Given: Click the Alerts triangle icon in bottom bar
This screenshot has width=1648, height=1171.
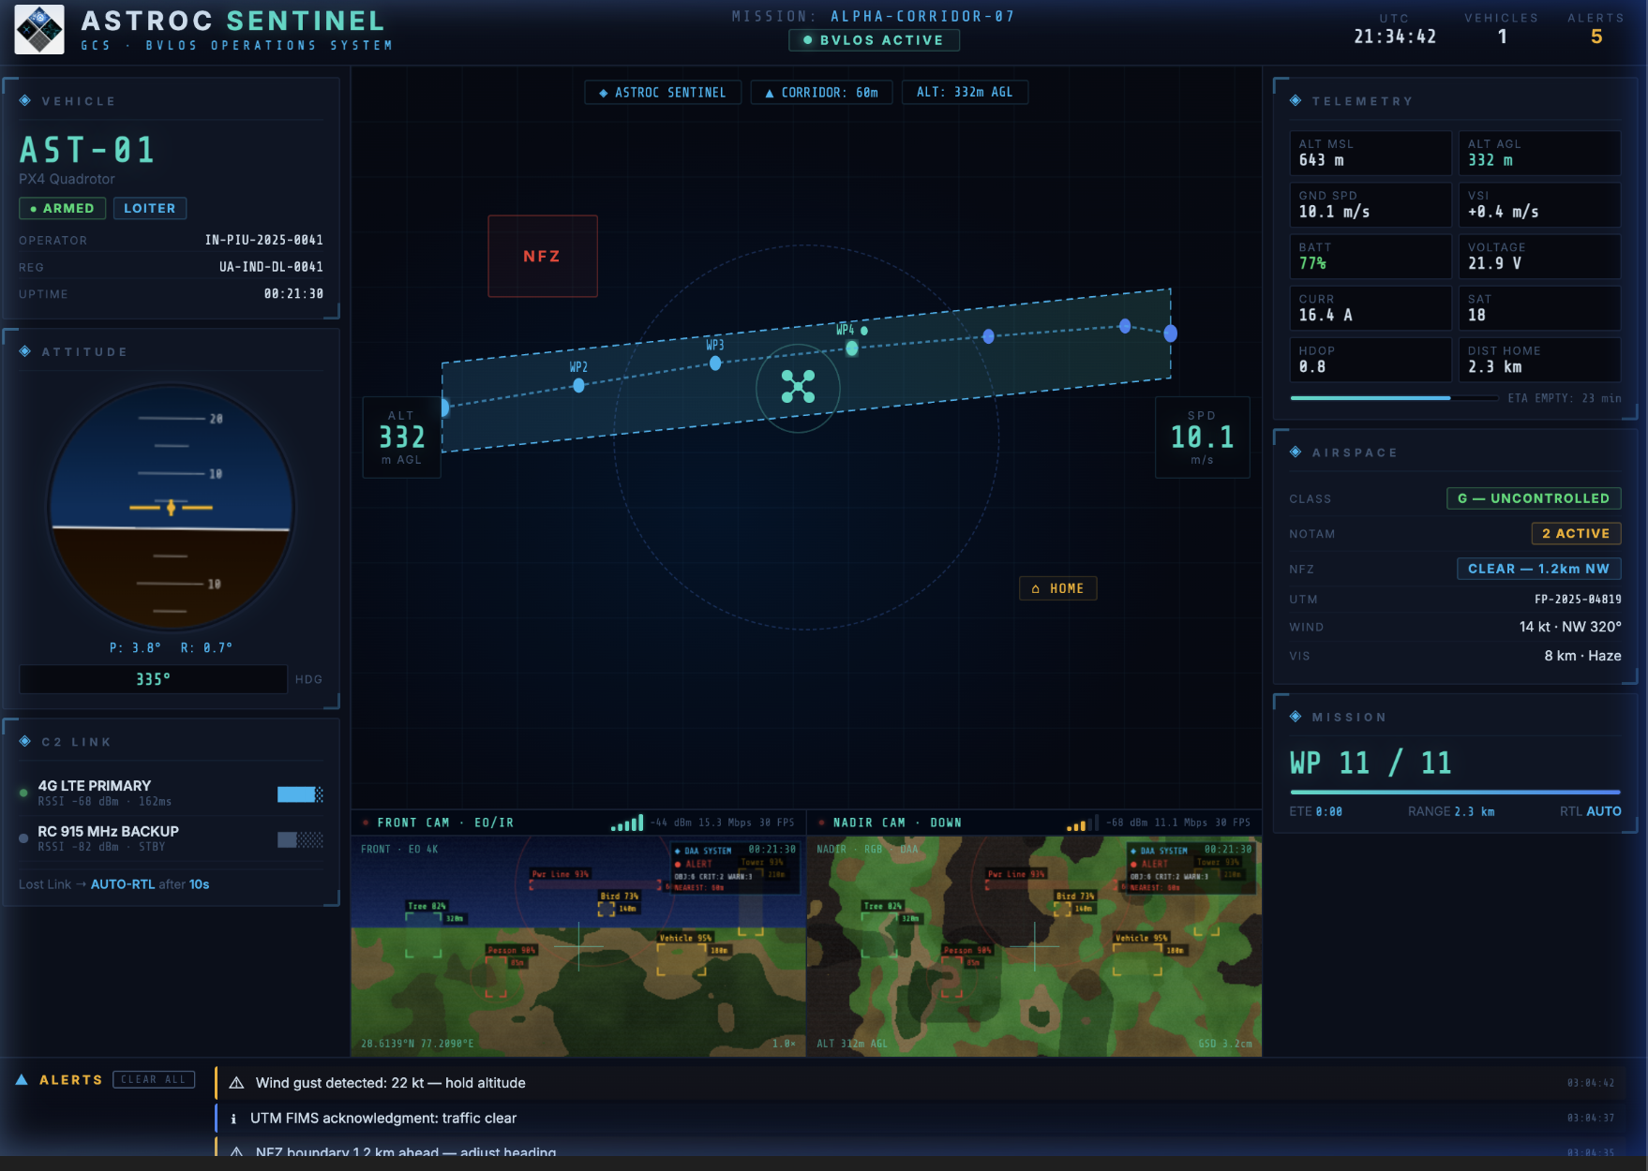Looking at the screenshot, I should click(22, 1080).
